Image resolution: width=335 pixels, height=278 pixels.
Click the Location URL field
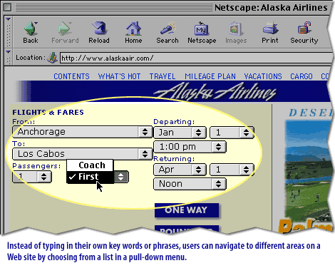(x=196, y=58)
